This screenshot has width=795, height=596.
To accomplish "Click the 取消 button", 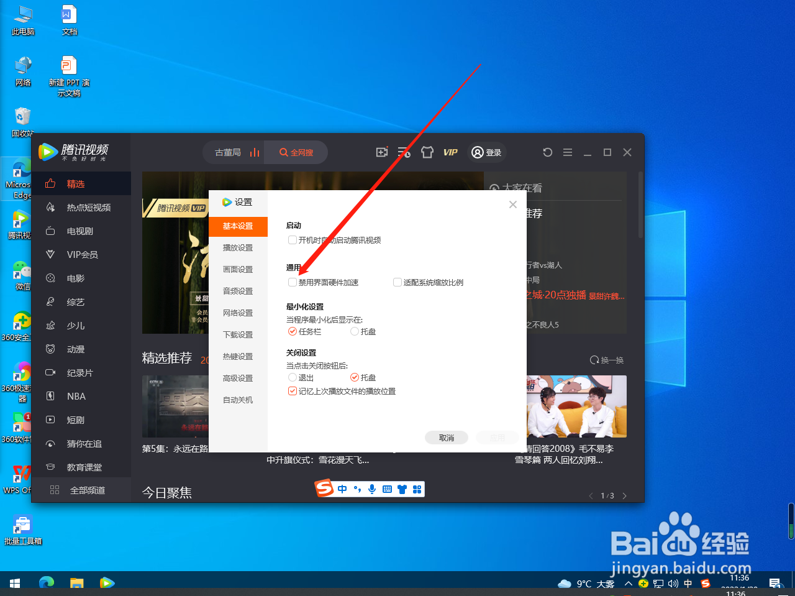I will tap(447, 438).
